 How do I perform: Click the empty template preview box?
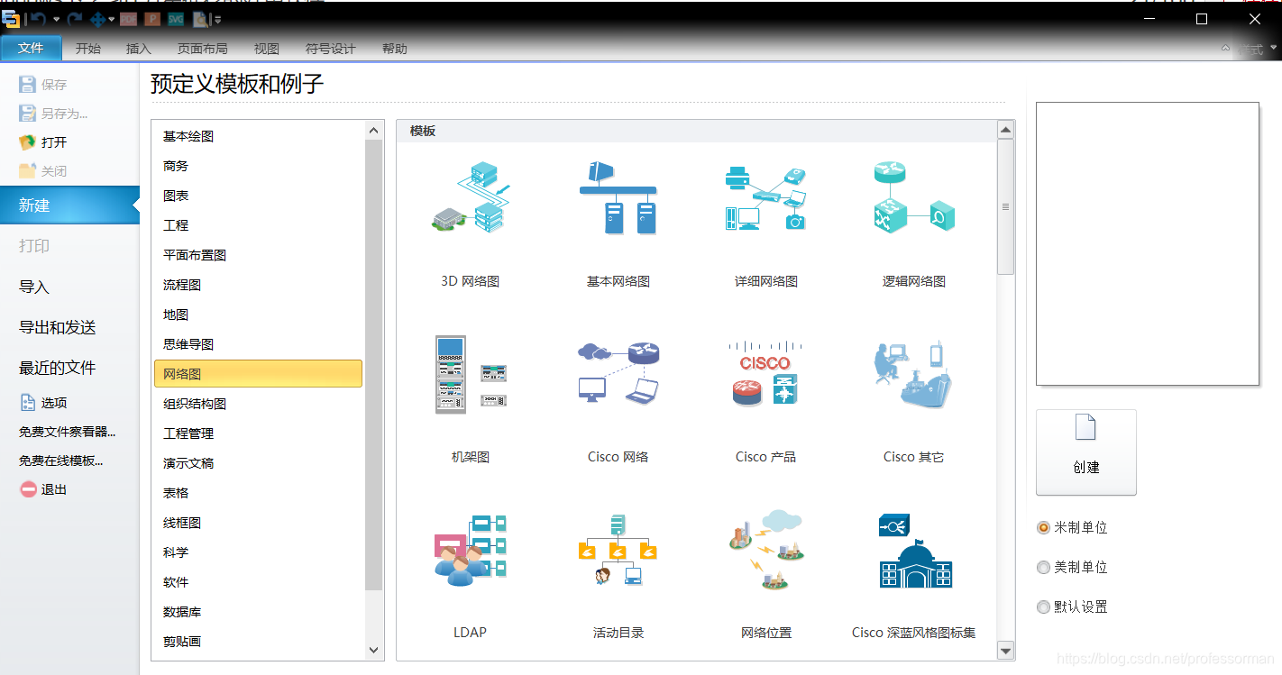click(1147, 243)
